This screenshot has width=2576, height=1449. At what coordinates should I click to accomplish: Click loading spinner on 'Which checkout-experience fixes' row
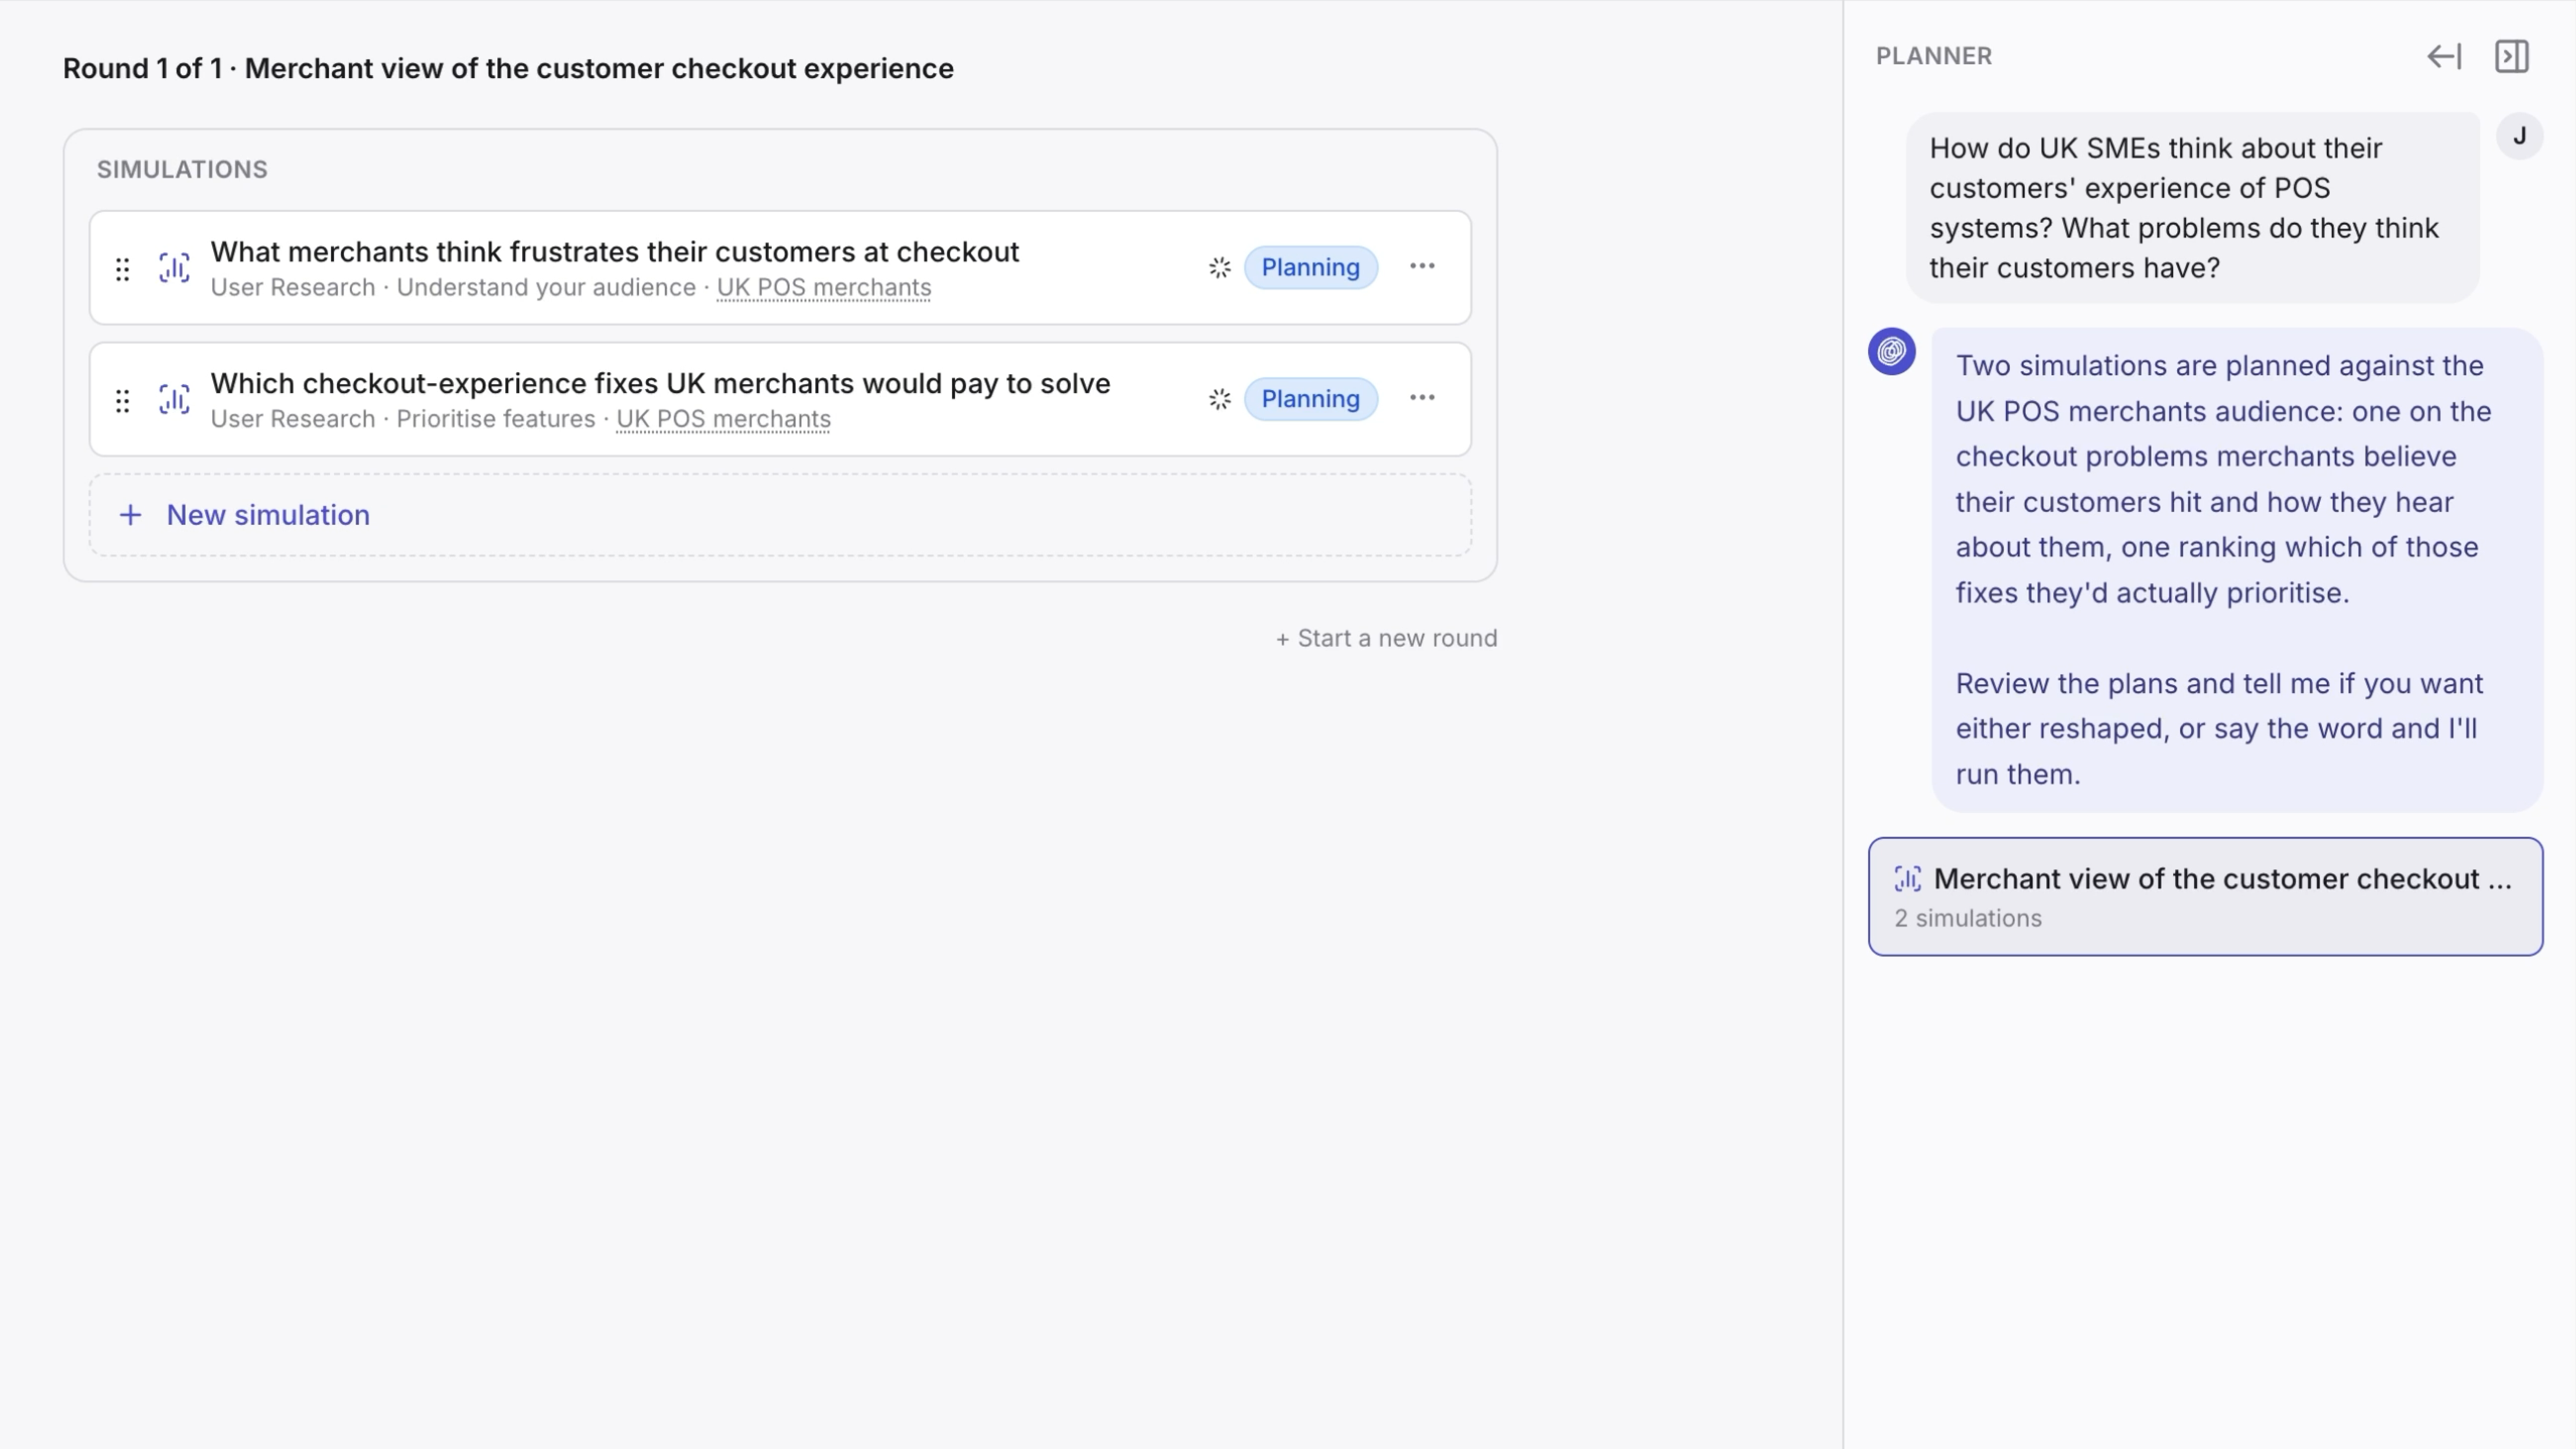pyautogui.click(x=1219, y=399)
